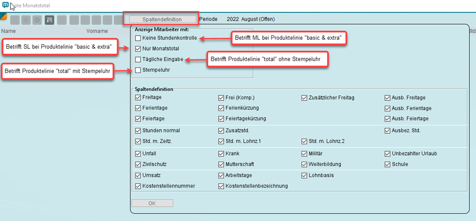Uncheck the Std. m. Lohnz.2 checkbox
The height and width of the screenshot is (221, 476).
pyautogui.click(x=304, y=141)
